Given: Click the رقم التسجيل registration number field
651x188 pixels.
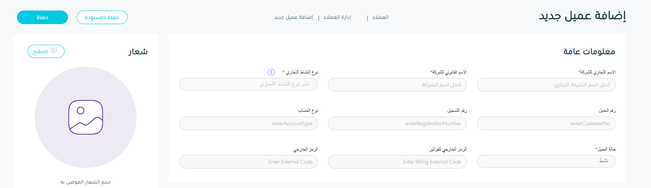Looking at the screenshot, I should (397, 123).
